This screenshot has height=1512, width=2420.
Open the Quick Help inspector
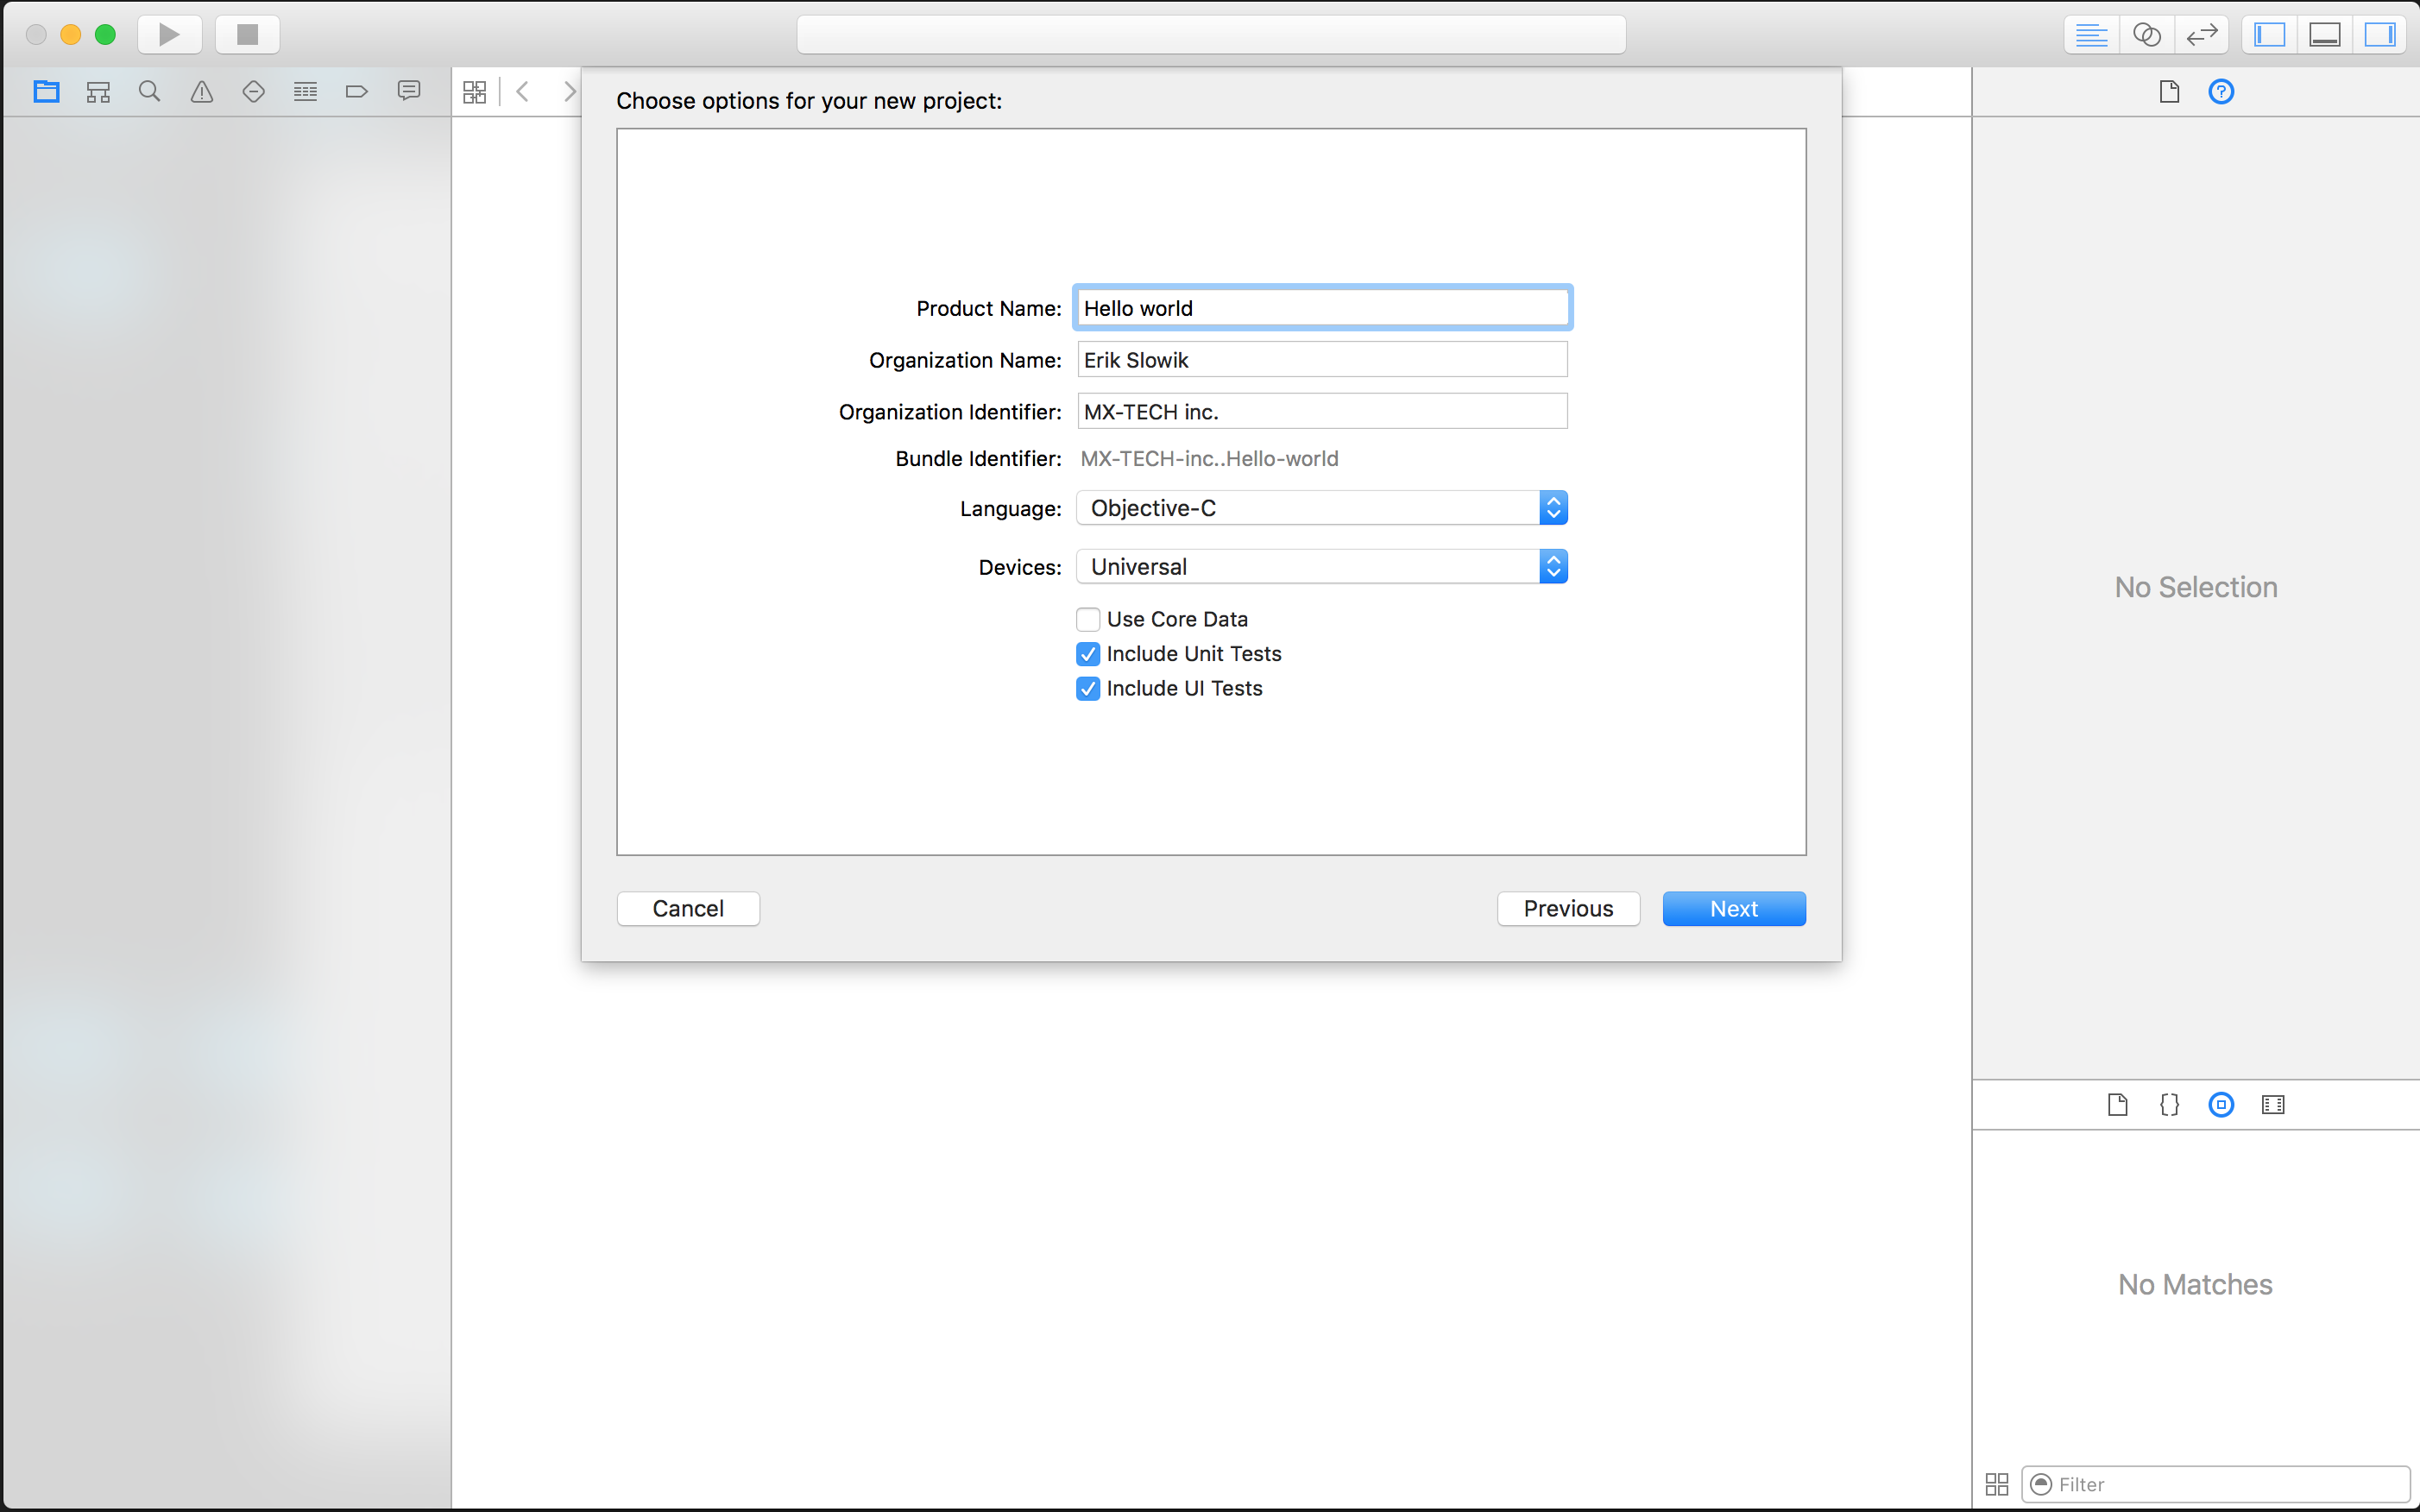[x=2221, y=91]
